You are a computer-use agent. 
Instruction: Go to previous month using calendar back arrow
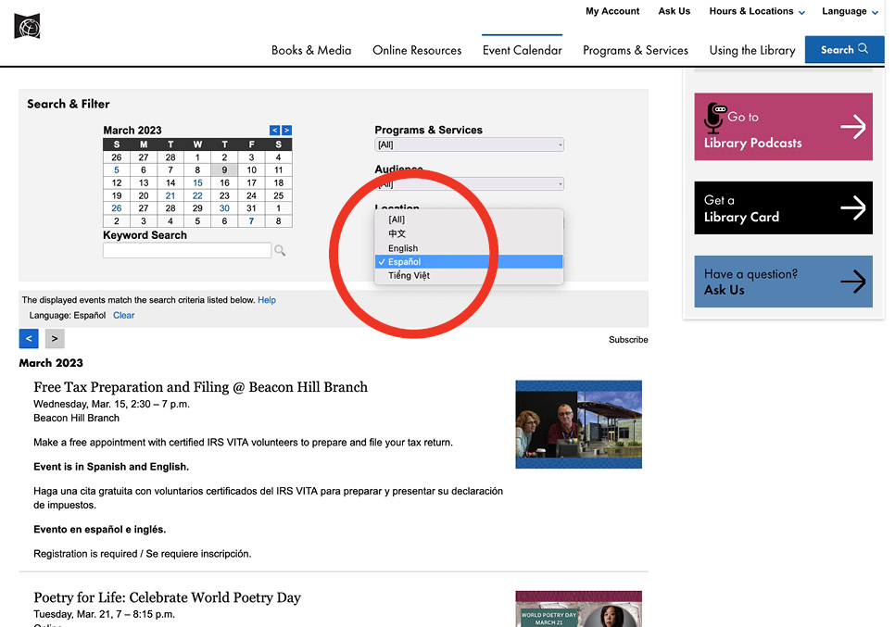pos(274,131)
